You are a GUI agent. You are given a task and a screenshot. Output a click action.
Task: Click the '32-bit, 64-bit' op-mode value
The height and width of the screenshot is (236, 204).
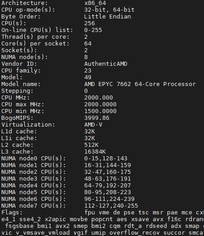pyautogui.click(x=109, y=10)
